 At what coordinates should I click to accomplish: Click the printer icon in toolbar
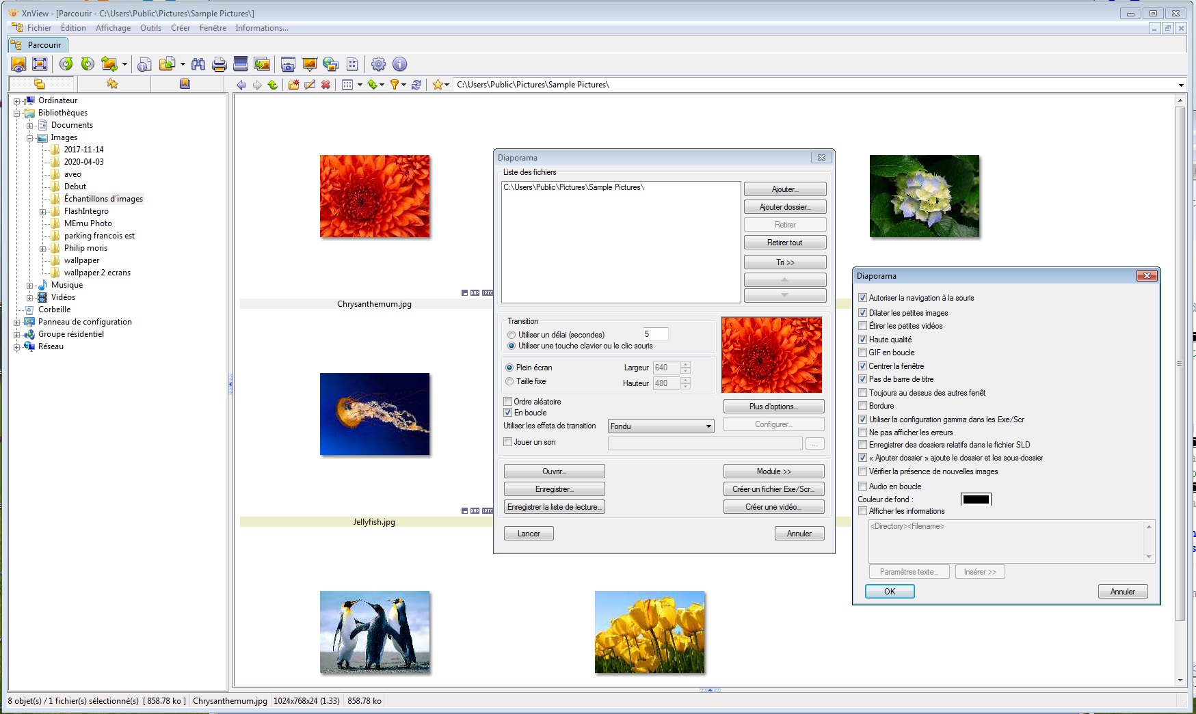[x=219, y=64]
